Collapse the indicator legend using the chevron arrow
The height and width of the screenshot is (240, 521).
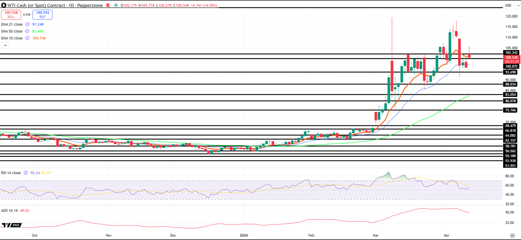coord(5,45)
